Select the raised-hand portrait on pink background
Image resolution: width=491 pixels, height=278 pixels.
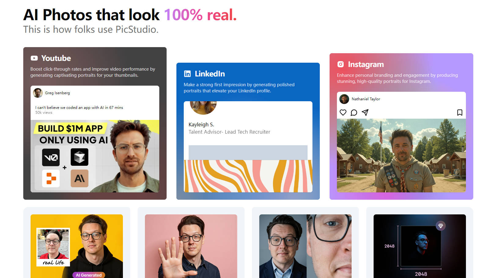191,246
